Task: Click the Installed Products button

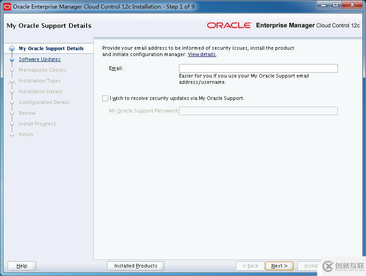Action: click(135, 265)
